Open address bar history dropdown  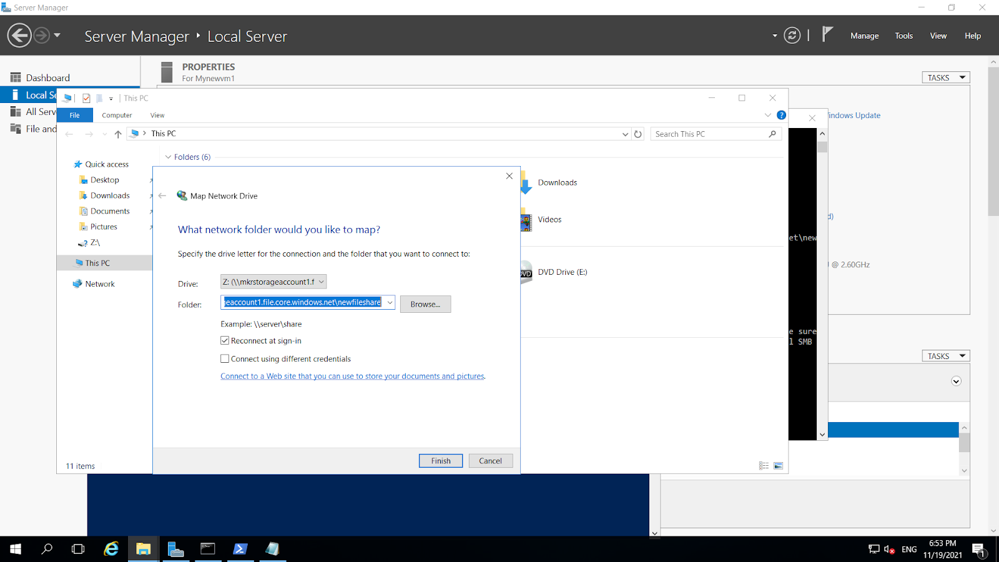pyautogui.click(x=625, y=134)
